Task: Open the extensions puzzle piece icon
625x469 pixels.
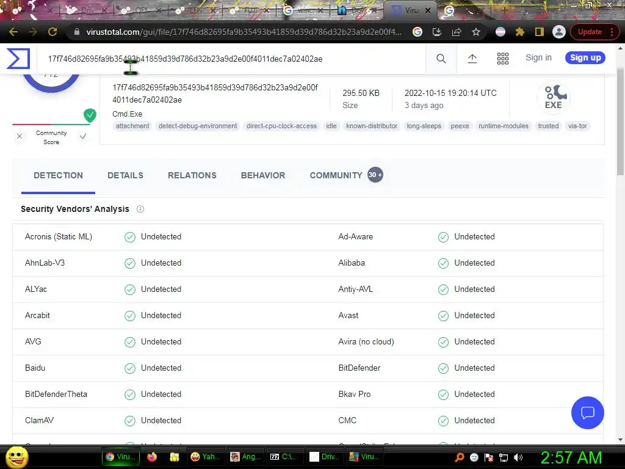Action: 520,32
